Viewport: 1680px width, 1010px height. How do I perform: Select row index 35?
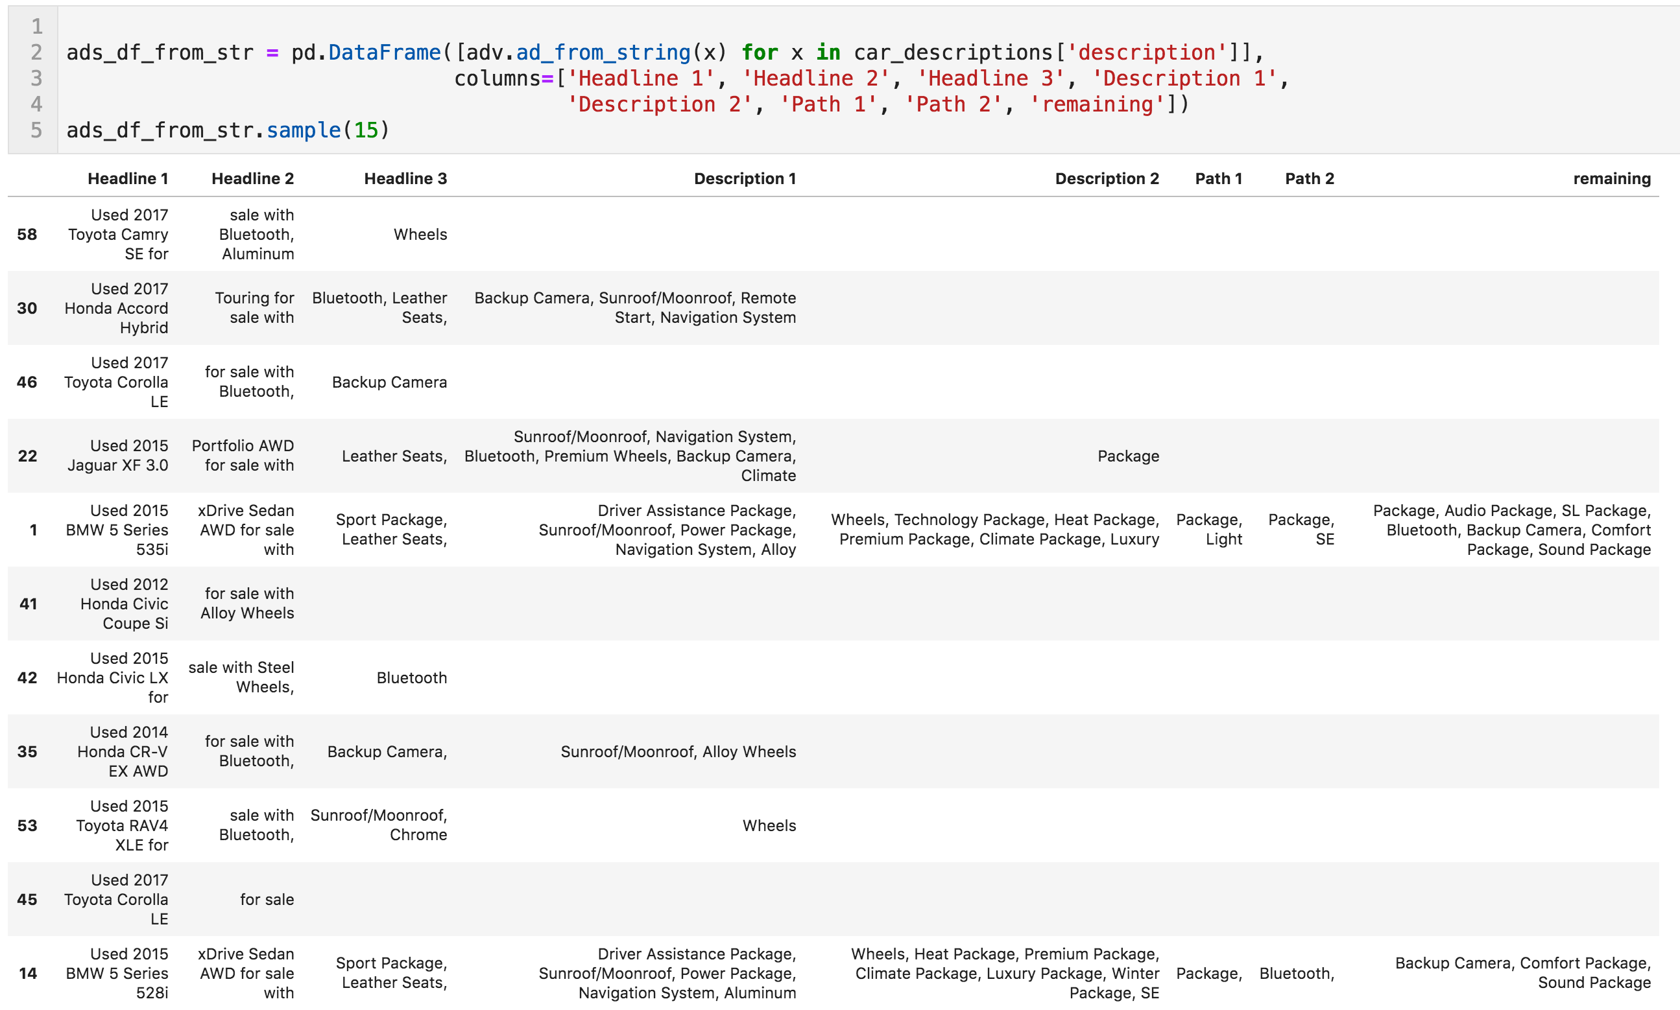point(27,751)
